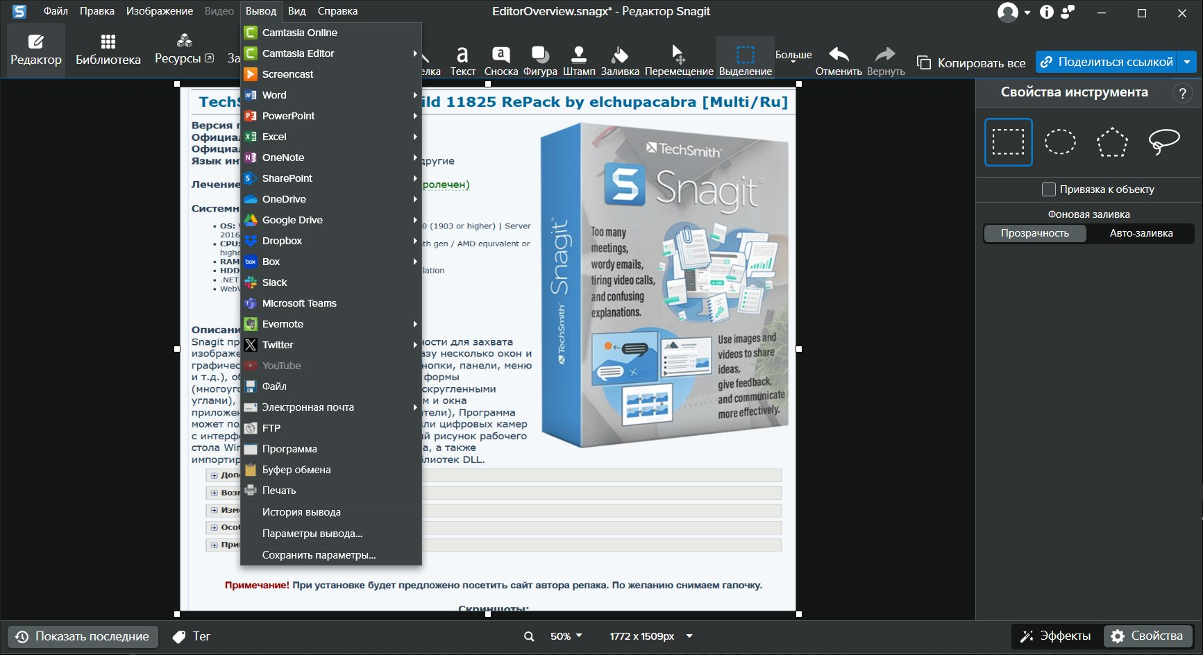Select the Перемещение move tool
Image resolution: width=1203 pixels, height=655 pixels.
[679, 60]
